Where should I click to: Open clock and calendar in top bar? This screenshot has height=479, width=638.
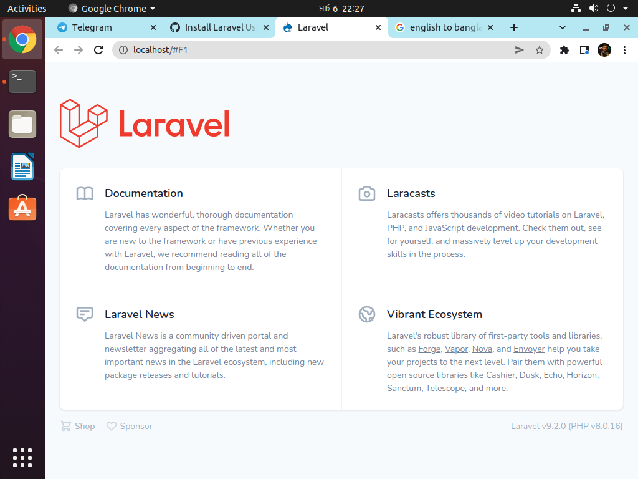pos(341,8)
